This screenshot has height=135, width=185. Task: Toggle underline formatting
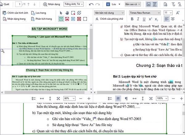pos(144,19)
